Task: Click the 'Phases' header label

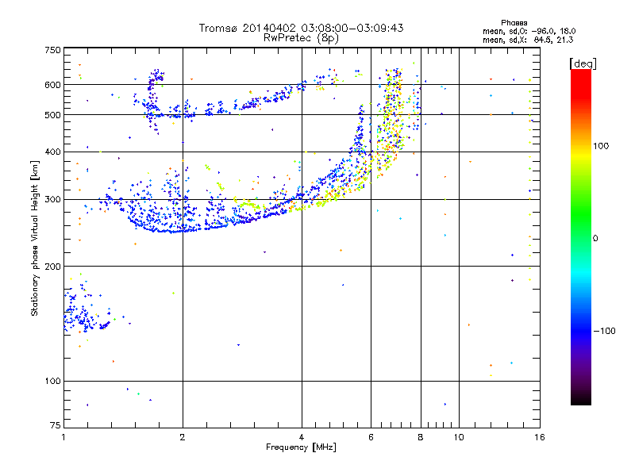Action: (514, 23)
